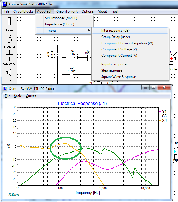Open the GraphToFront menu

click(67, 11)
